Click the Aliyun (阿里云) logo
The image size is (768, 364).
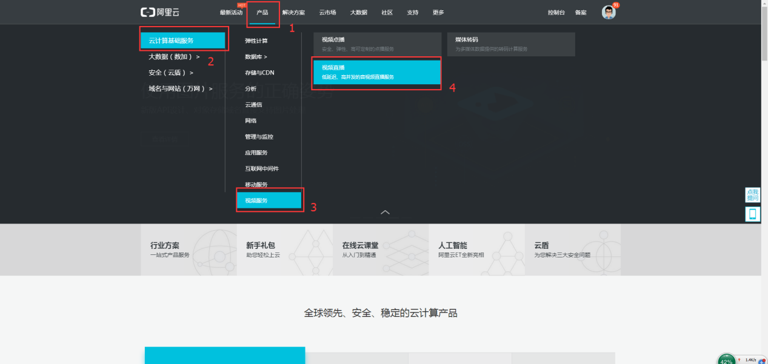pos(160,12)
